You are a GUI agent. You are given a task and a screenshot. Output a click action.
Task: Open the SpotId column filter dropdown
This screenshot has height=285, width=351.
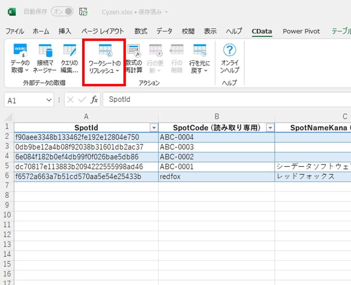click(x=154, y=128)
